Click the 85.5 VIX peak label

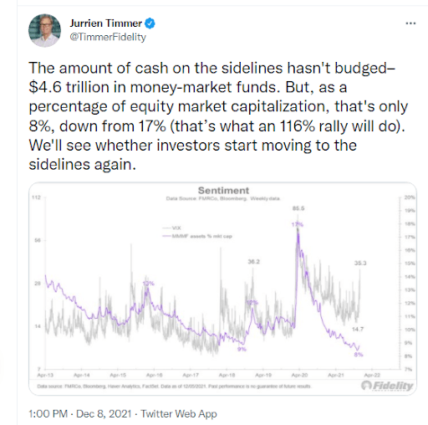(298, 208)
